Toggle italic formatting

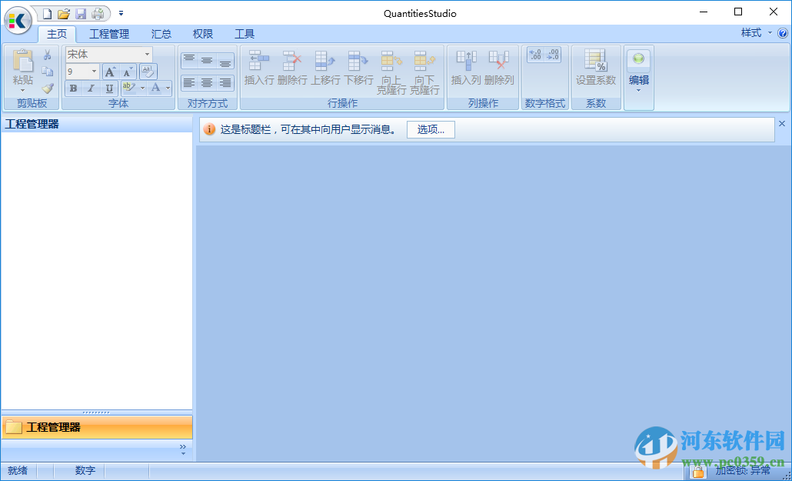click(x=92, y=89)
